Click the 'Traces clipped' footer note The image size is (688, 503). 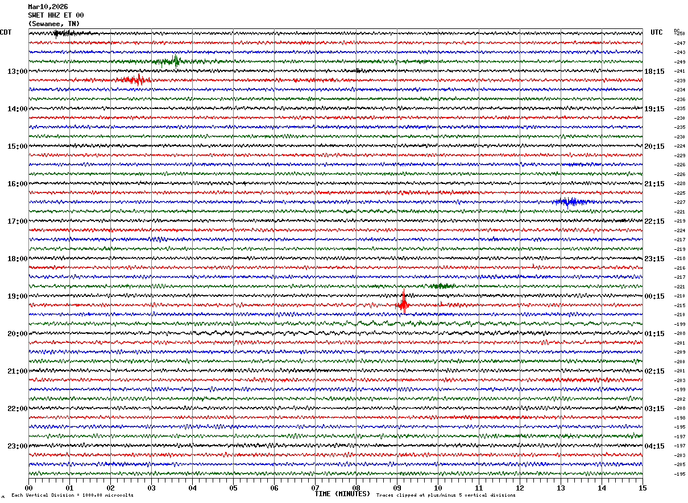pos(446,496)
